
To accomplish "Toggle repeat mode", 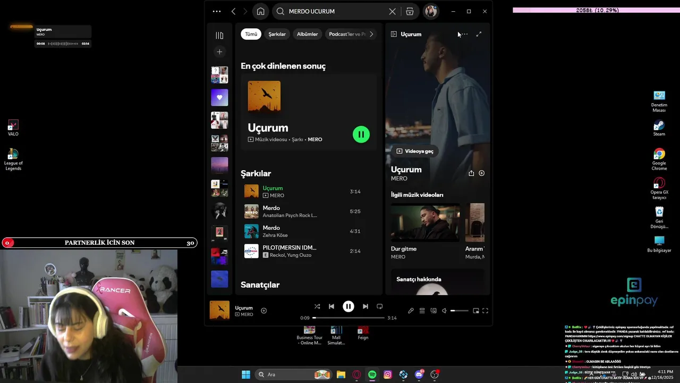I will point(379,306).
